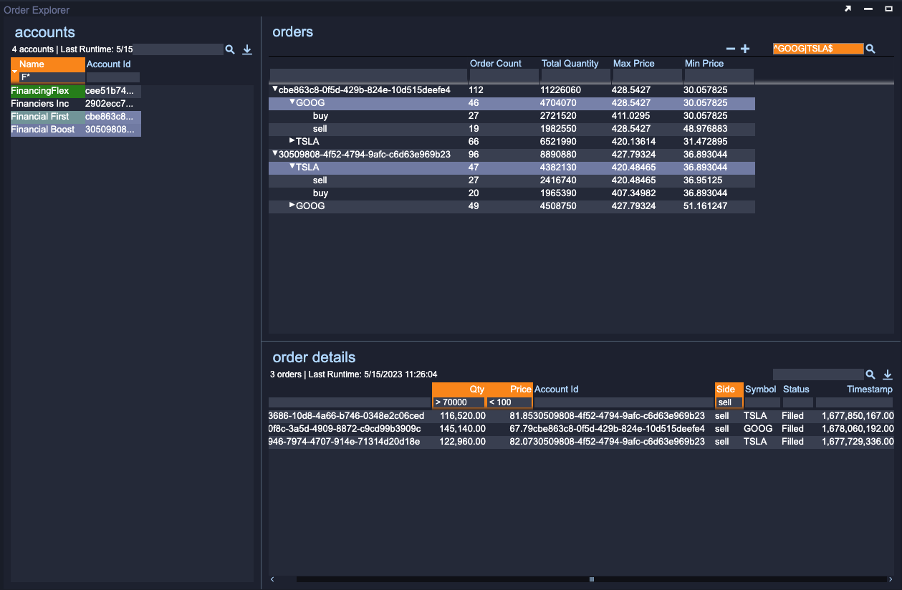Image resolution: width=902 pixels, height=590 pixels.
Task: Download the accounts list using the download icon
Action: coord(247,49)
